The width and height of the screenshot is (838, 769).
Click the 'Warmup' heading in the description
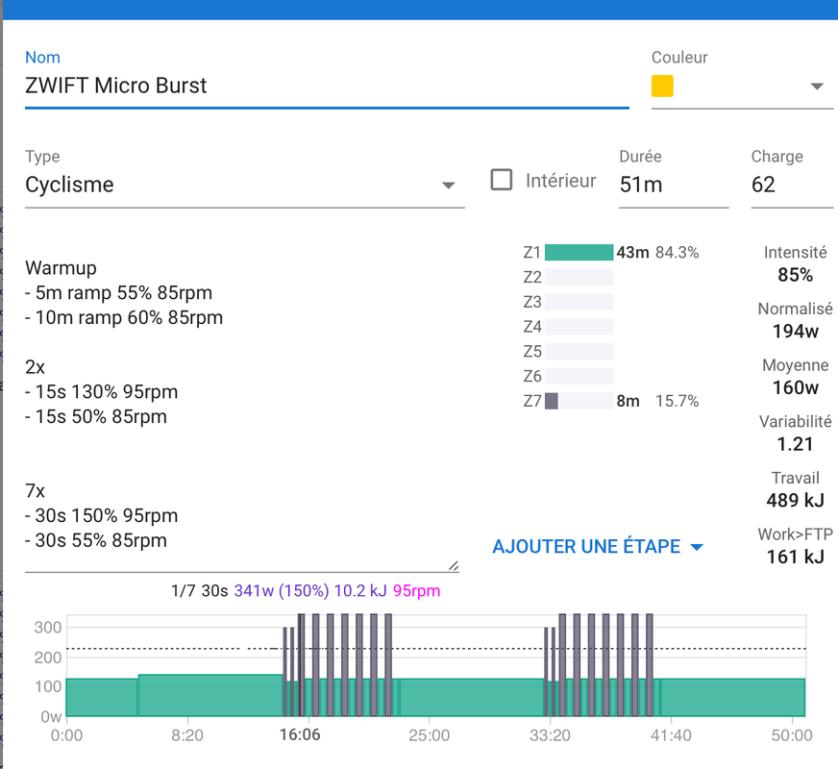pos(61,268)
